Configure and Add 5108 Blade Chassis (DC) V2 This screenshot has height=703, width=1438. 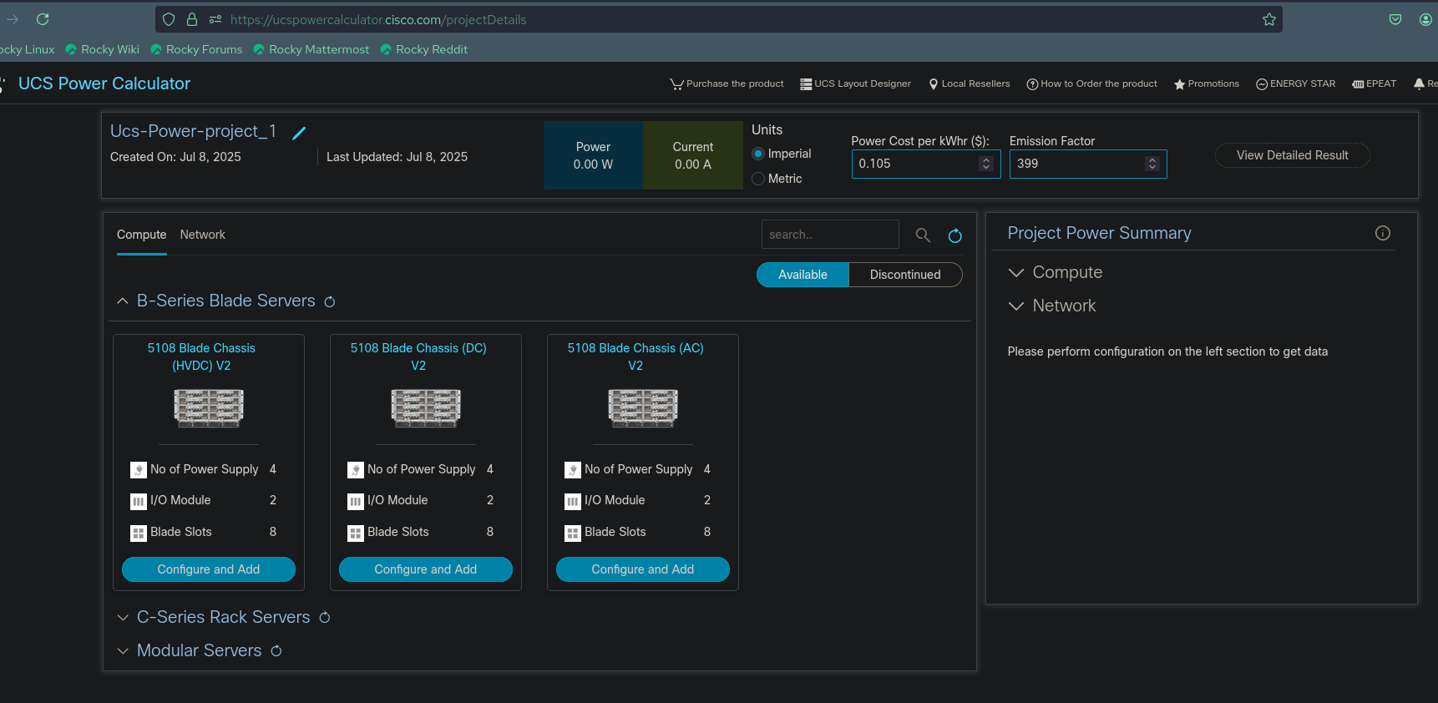click(x=426, y=569)
